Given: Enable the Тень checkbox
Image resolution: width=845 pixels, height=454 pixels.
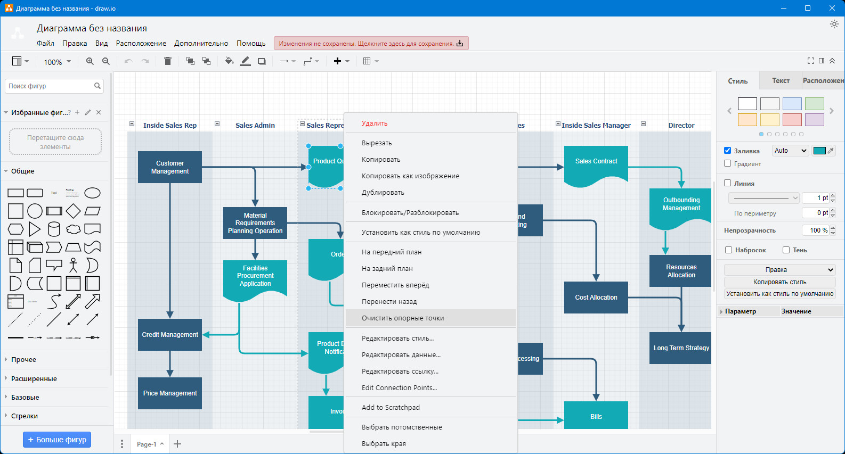Looking at the screenshot, I should (x=786, y=250).
